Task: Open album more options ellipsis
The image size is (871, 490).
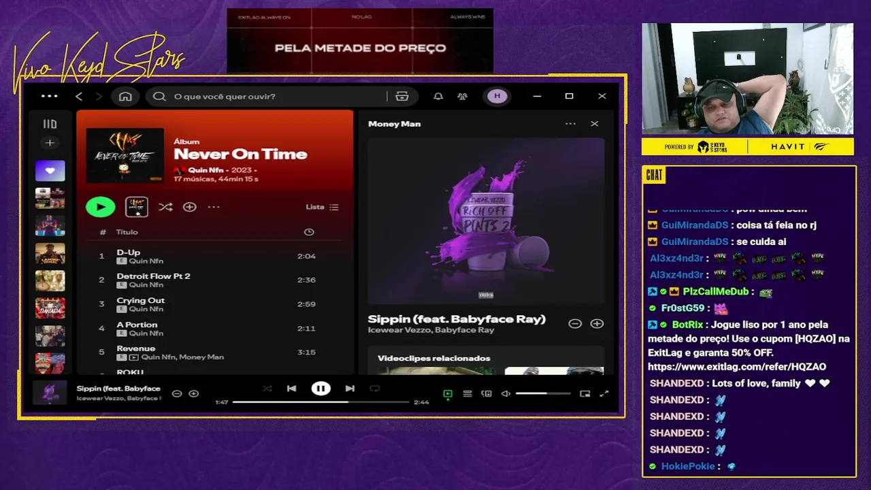Action: click(214, 207)
